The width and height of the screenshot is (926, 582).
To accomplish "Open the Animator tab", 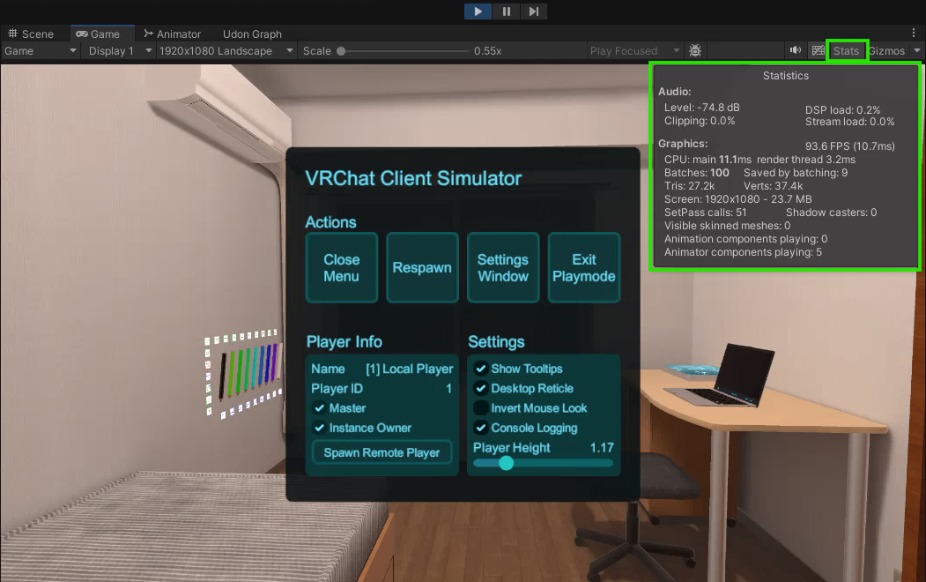I will pyautogui.click(x=172, y=34).
